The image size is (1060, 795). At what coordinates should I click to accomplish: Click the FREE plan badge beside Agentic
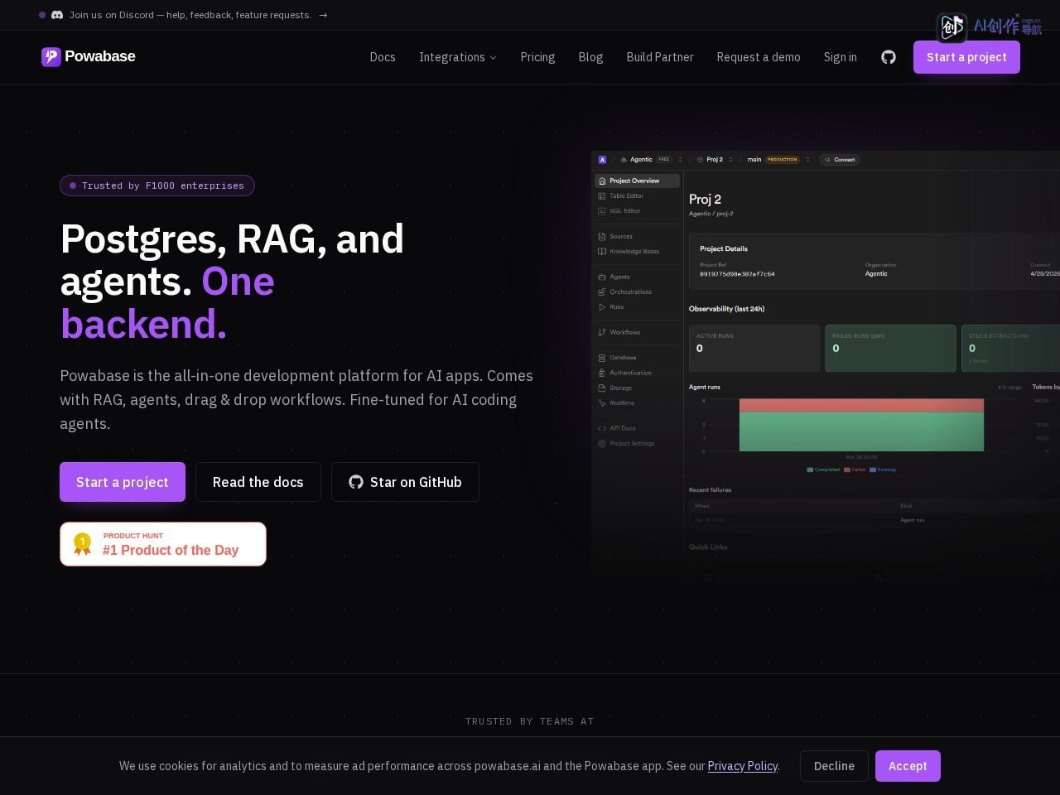click(x=664, y=160)
